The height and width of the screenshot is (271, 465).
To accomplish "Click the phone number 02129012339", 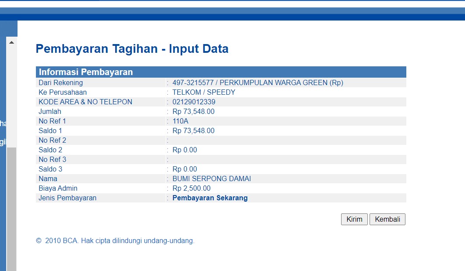I will point(194,102).
